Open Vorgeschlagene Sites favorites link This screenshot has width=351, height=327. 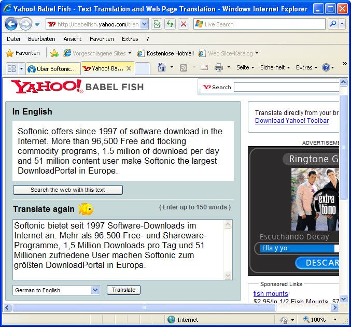tap(97, 53)
